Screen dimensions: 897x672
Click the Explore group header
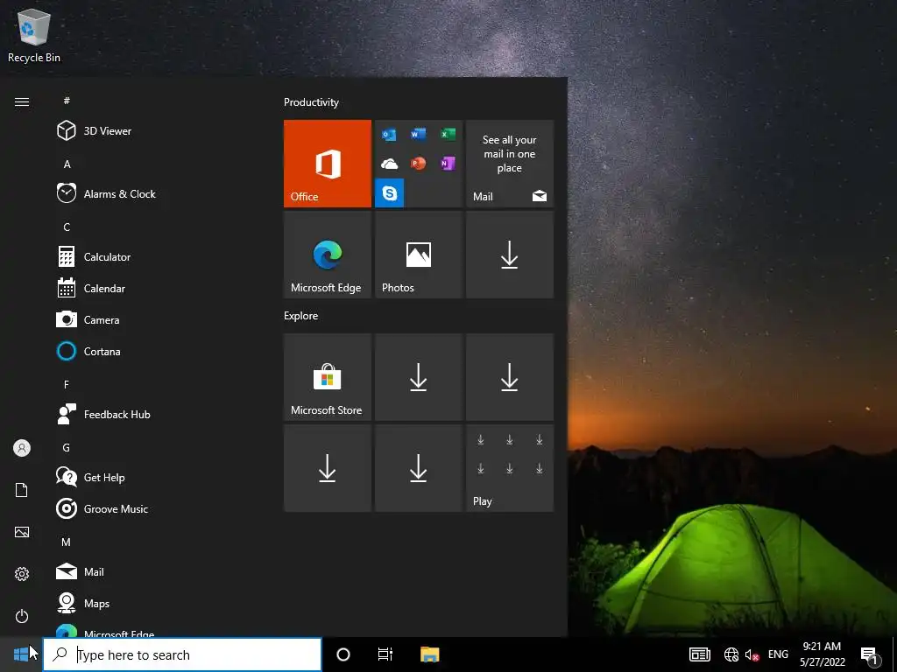click(x=301, y=315)
